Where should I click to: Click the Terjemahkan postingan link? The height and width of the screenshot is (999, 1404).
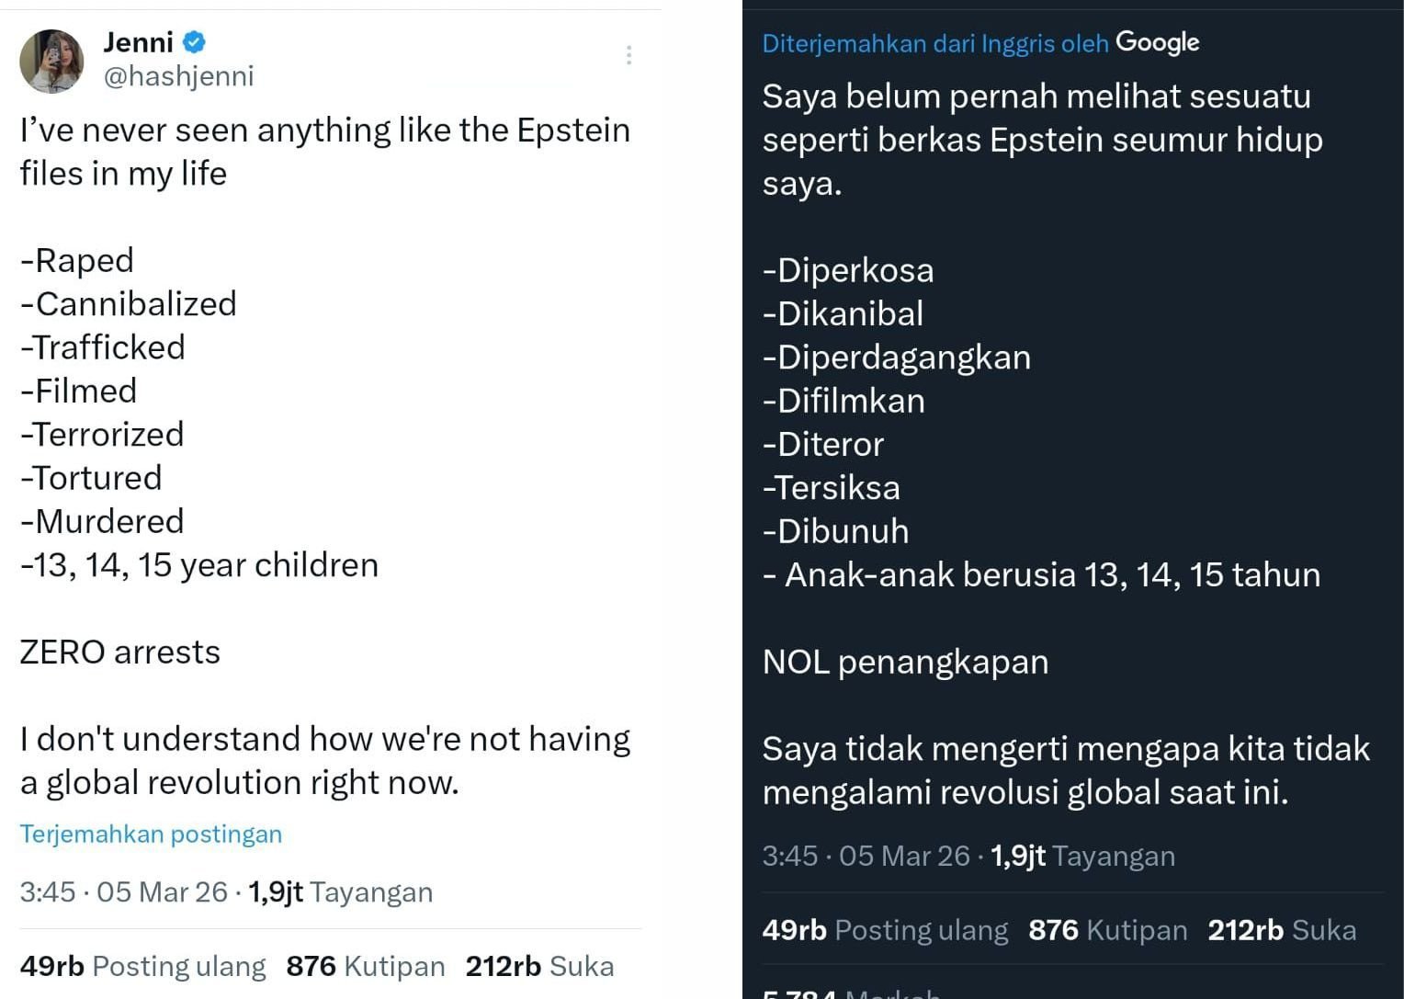(151, 834)
